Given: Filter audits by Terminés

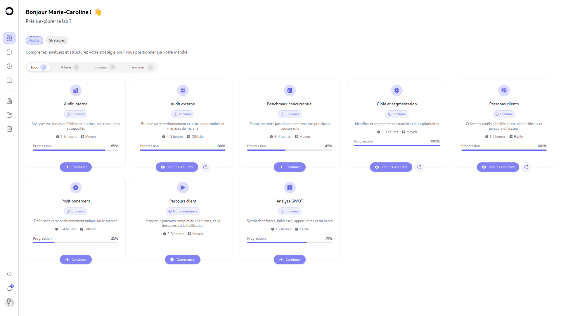Looking at the screenshot, I should [x=141, y=67].
